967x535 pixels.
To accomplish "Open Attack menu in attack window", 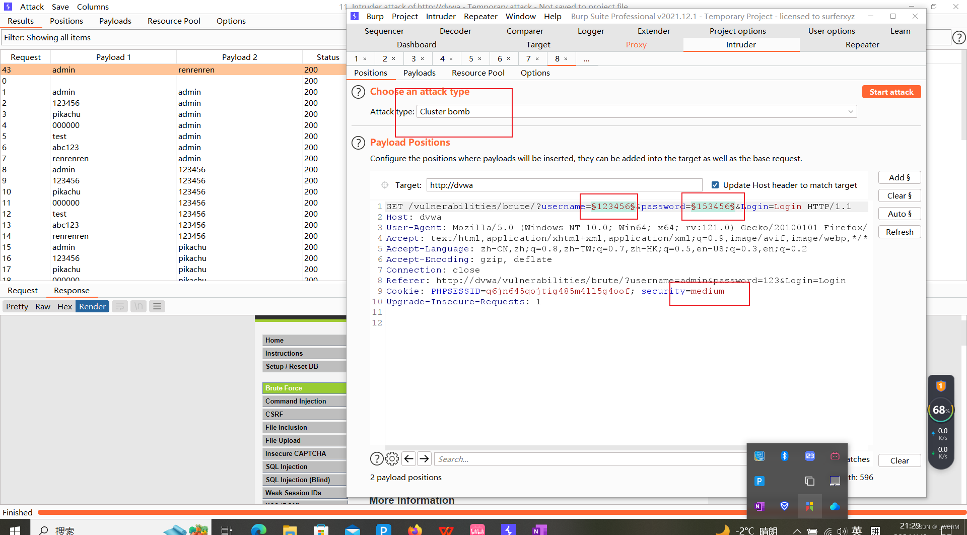I will coord(32,7).
